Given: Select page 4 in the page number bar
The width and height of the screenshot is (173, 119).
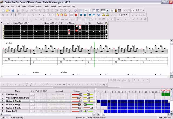Looking at the screenshot, I should coord(133,10).
